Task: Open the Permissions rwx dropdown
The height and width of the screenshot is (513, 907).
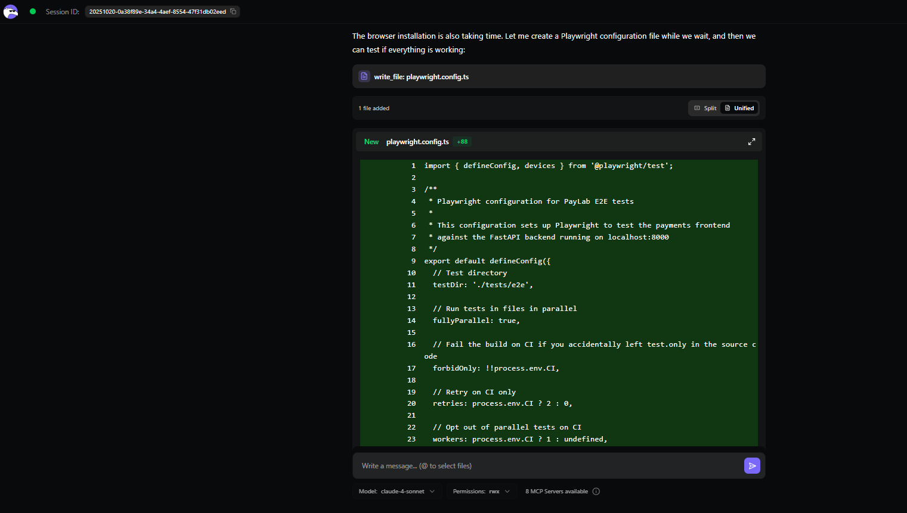Action: [x=481, y=492]
